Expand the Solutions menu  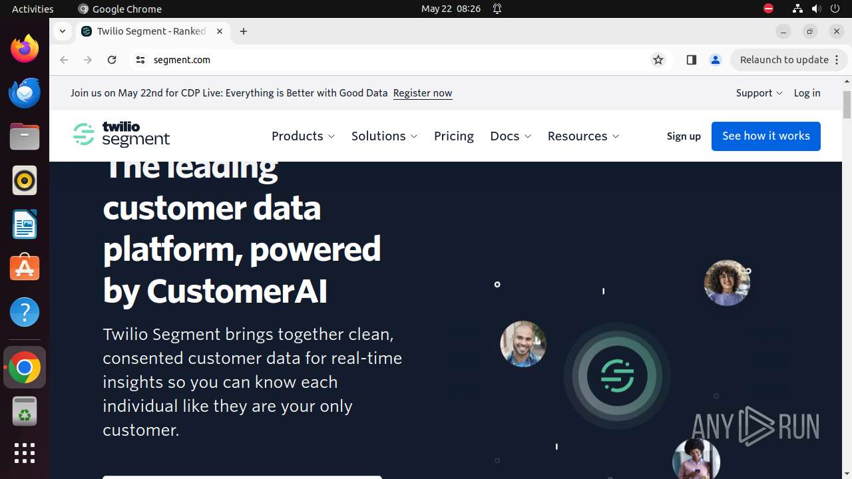384,136
